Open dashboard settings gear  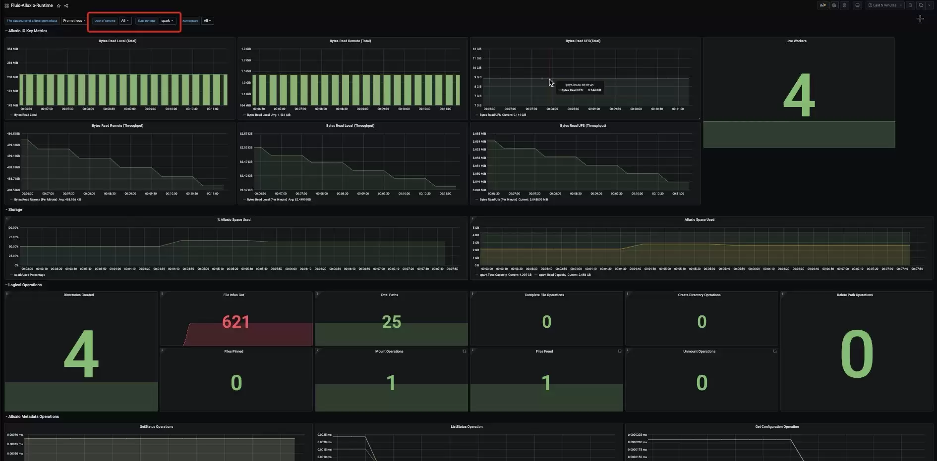coord(844,5)
